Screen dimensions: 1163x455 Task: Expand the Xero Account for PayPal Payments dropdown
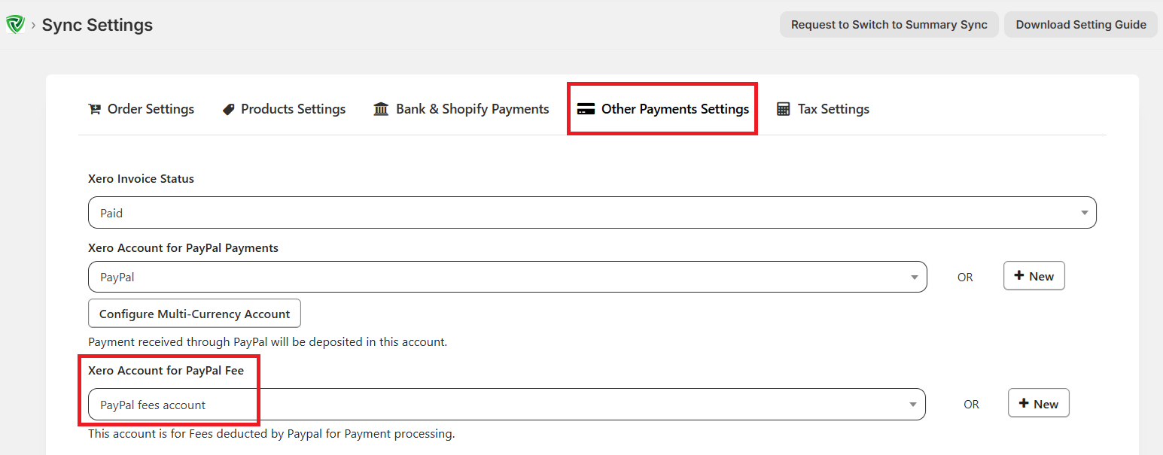point(915,277)
